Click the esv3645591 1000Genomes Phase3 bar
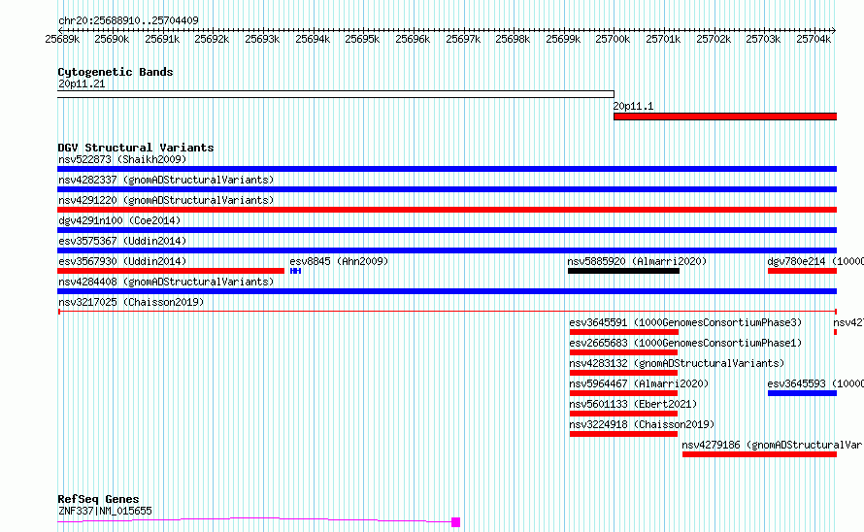 [624, 332]
